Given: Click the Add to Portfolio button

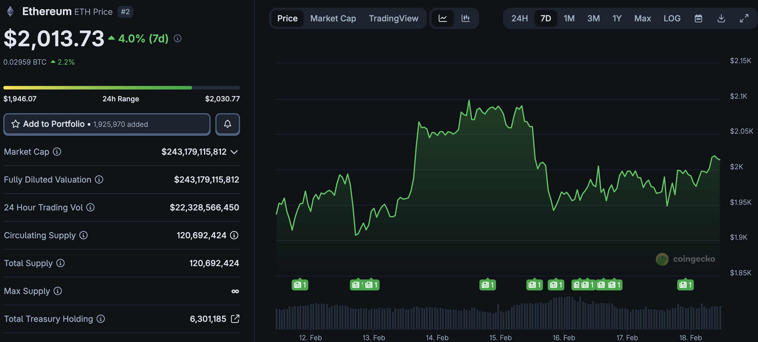Looking at the screenshot, I should [107, 124].
